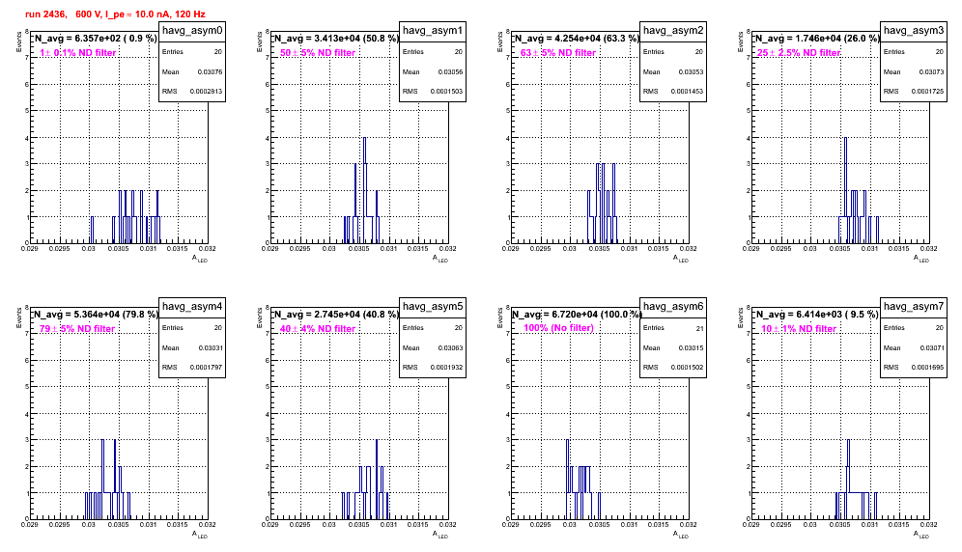Image resolution: width=962 pixels, height=552 pixels.
Task: Click the N_avg = 6.357e+02 label
Action: coord(95,39)
